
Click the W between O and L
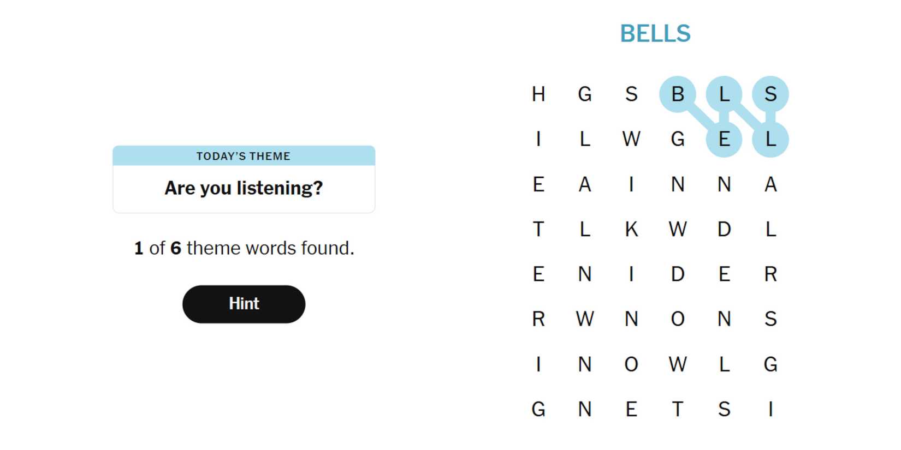(678, 364)
